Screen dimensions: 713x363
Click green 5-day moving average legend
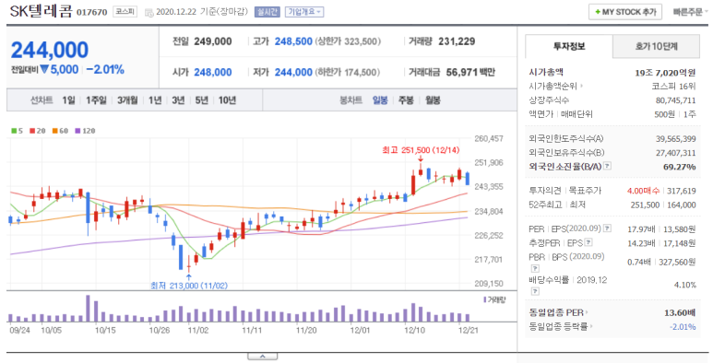(x=17, y=131)
